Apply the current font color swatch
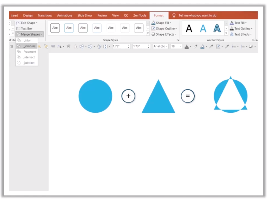The width and height of the screenshot is (272, 203). click(x=187, y=46)
